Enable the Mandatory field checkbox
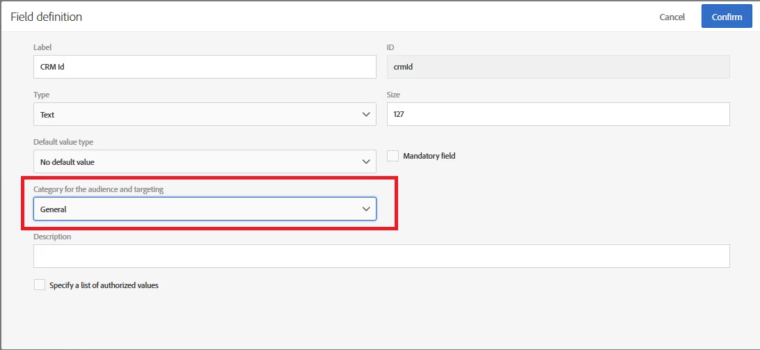This screenshot has width=760, height=350. tap(393, 156)
